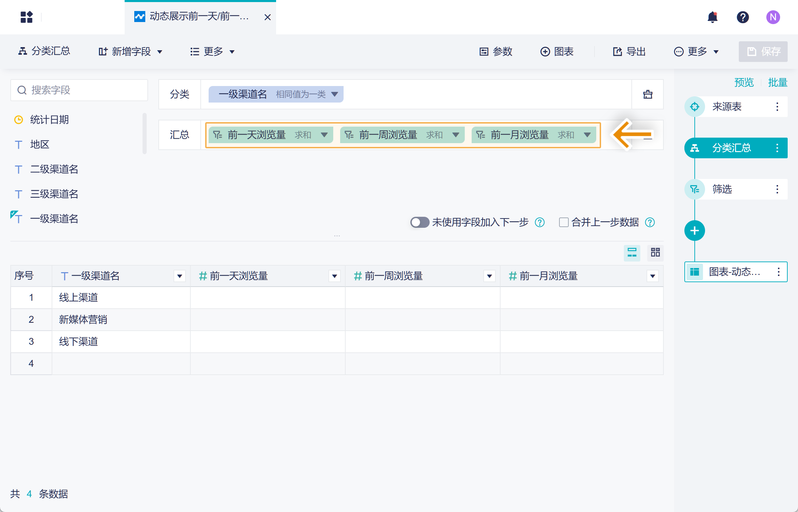Click the 搜索字段 search input

point(79,90)
